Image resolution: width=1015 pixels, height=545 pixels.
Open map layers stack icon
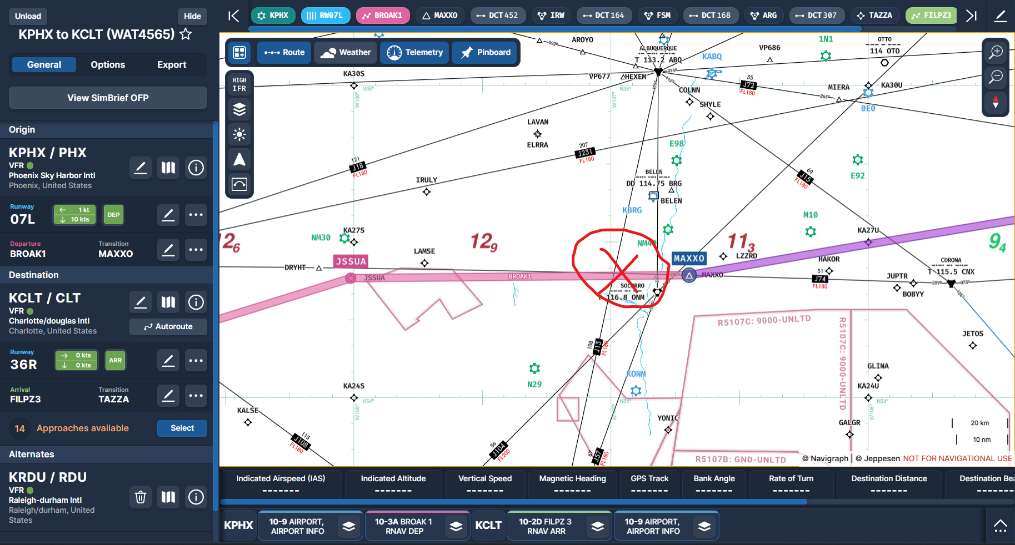pyautogui.click(x=239, y=109)
